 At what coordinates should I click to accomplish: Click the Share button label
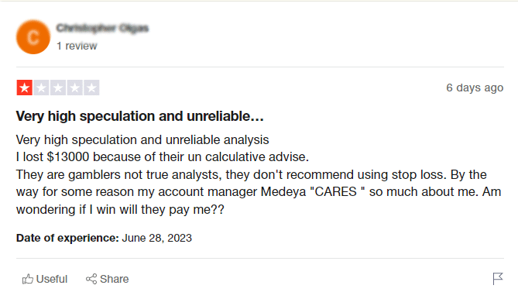click(115, 279)
